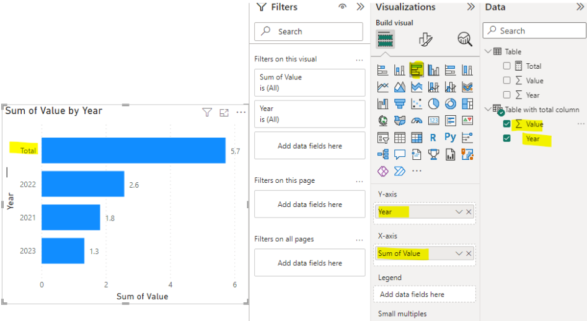587x321 pixels.
Task: Select the donut chart visual
Action: point(451,103)
